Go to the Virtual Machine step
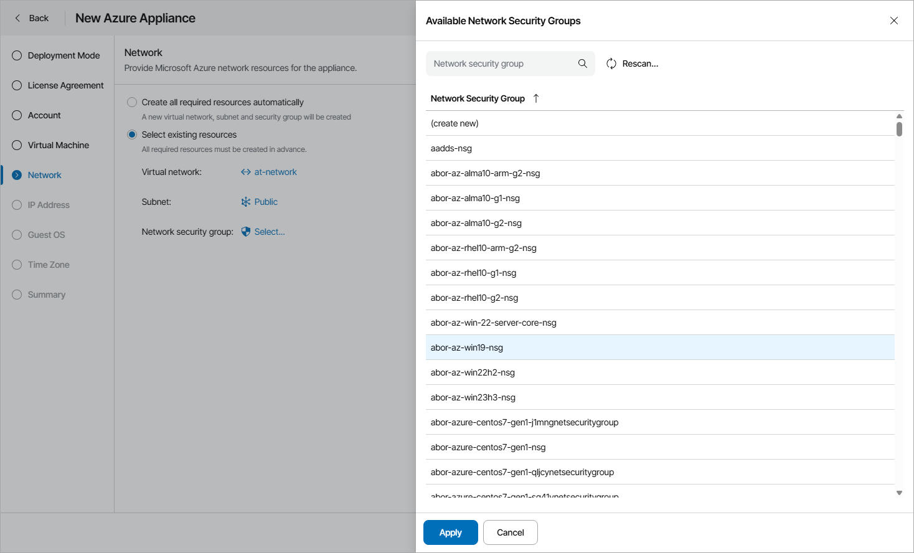This screenshot has height=553, width=914. [x=58, y=145]
